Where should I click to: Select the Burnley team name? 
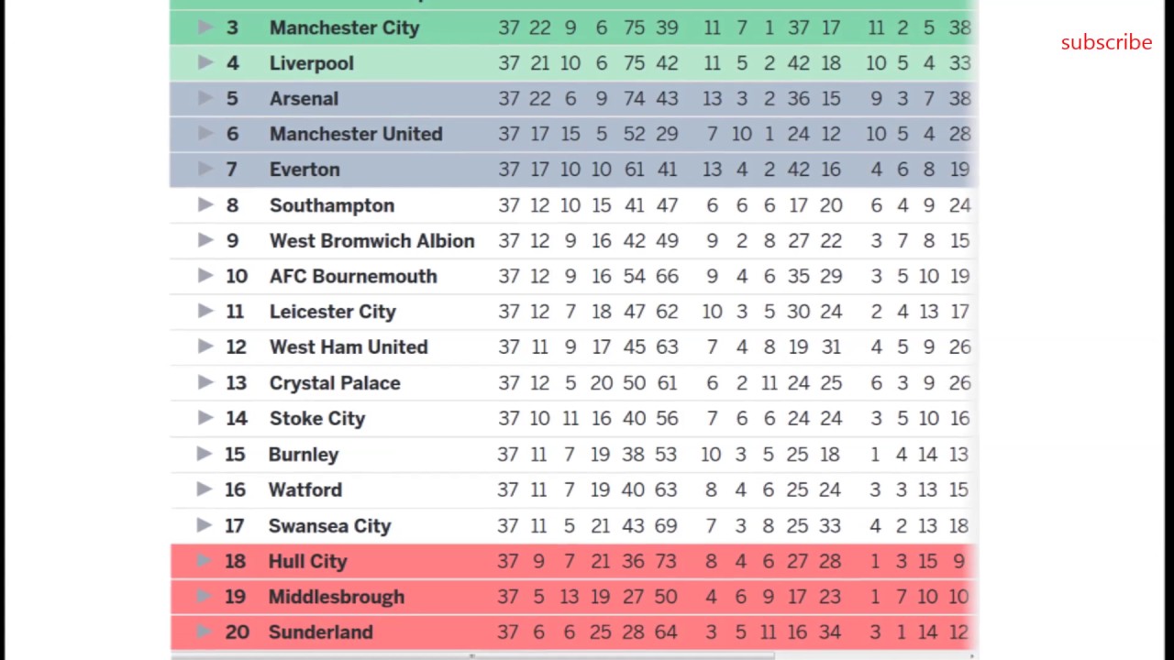pos(304,455)
